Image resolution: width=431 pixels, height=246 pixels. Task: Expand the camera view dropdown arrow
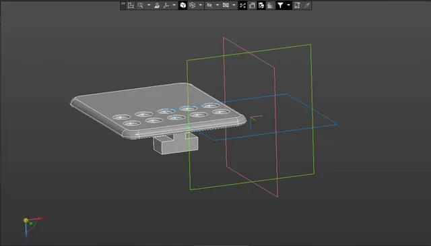[234, 5]
